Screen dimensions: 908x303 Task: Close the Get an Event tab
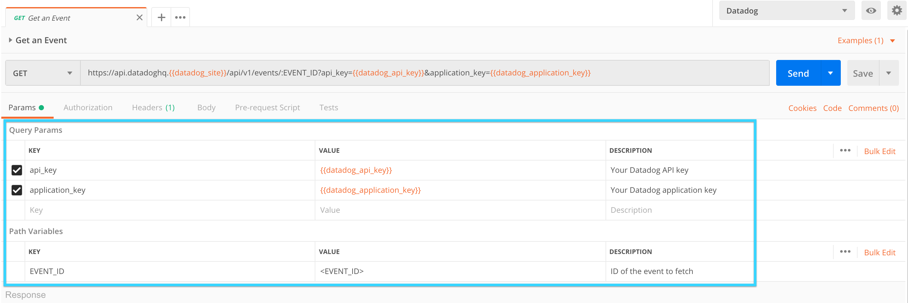click(x=139, y=16)
